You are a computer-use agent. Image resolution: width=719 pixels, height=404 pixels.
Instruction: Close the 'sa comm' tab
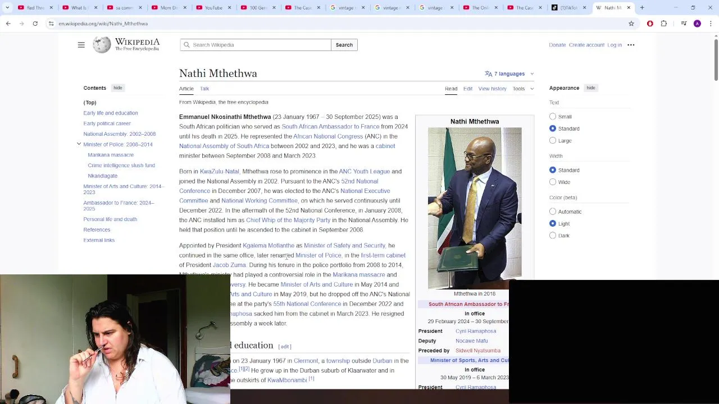tap(140, 8)
